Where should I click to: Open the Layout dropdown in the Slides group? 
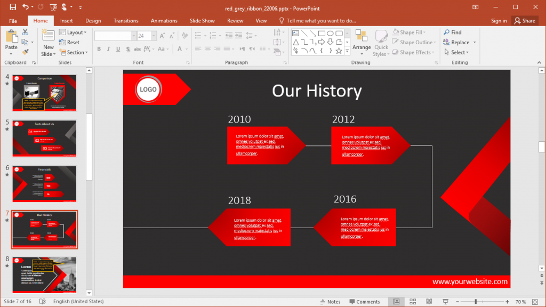[73, 32]
